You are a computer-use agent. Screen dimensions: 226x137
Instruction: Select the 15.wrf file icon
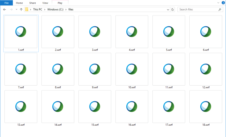click(95, 107)
